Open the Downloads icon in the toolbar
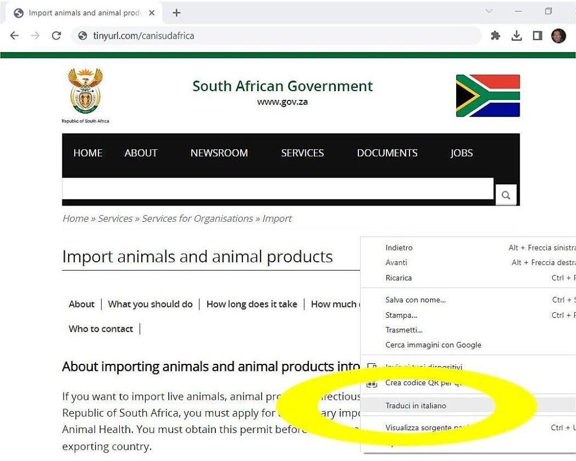Image resolution: width=576 pixels, height=461 pixels. pos(516,35)
